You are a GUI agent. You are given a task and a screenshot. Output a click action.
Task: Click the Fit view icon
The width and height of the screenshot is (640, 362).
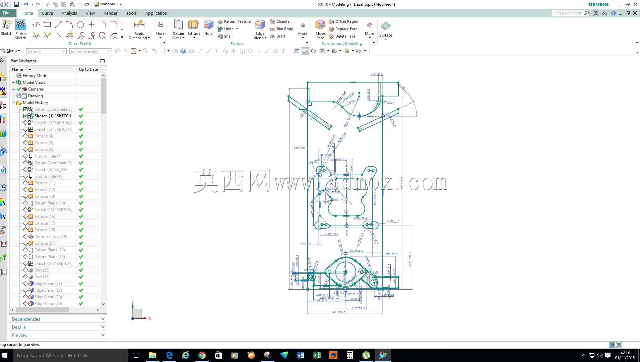[297, 51]
